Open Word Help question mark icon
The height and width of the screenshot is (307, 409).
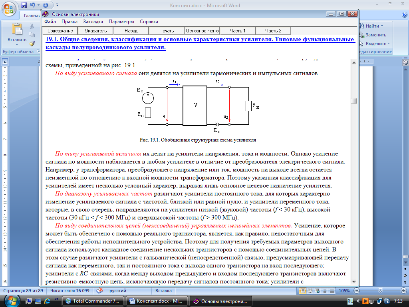(404, 15)
